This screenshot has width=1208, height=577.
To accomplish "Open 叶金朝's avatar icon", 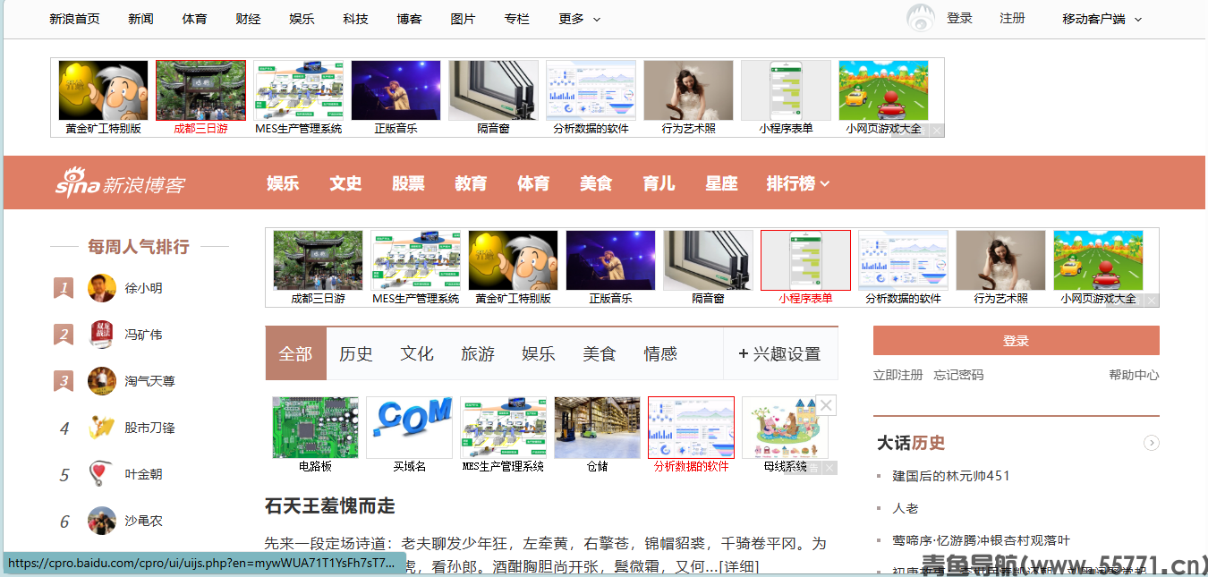I will click(102, 474).
